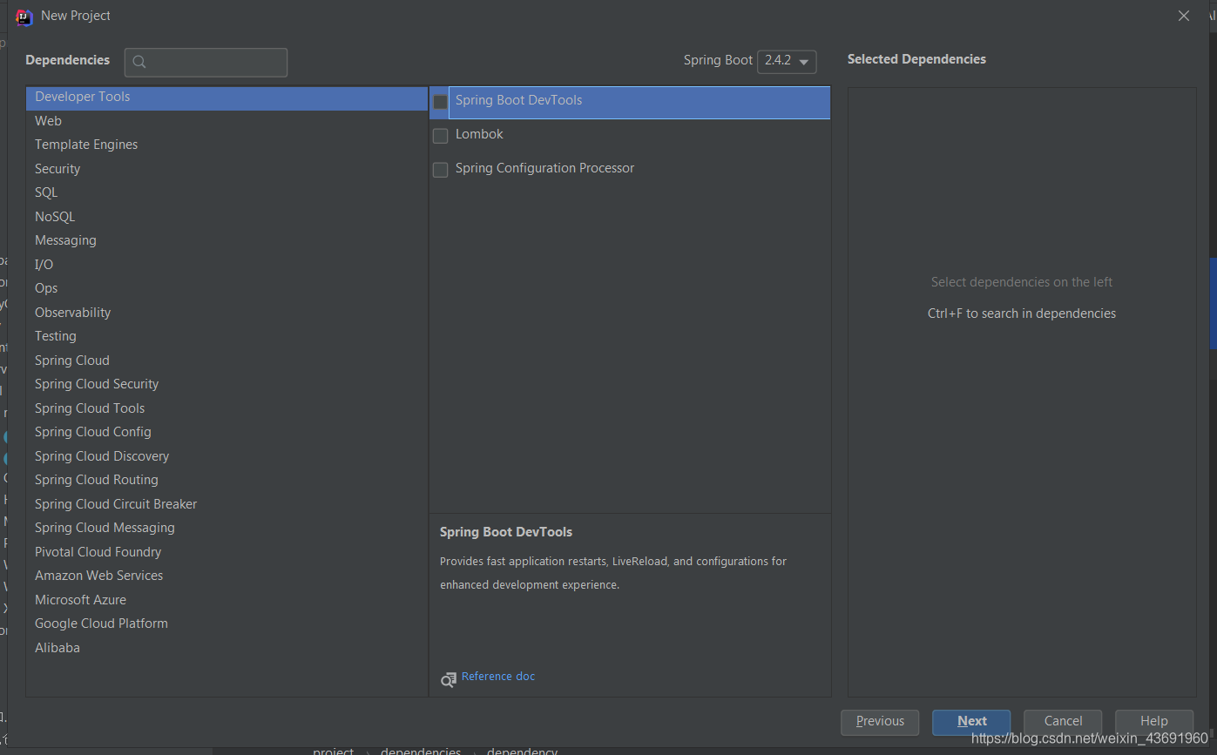This screenshot has height=755, width=1217.
Task: Select the Alibaba category
Action: 226,648
